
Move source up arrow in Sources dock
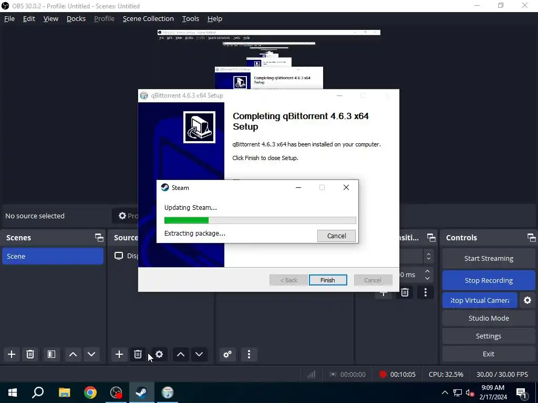point(181,354)
